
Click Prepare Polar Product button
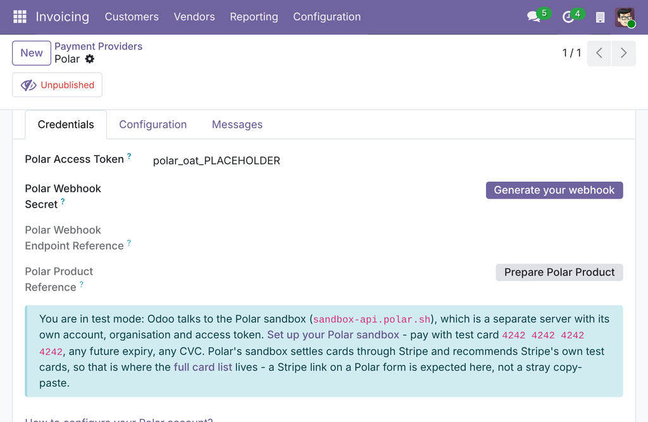(559, 273)
